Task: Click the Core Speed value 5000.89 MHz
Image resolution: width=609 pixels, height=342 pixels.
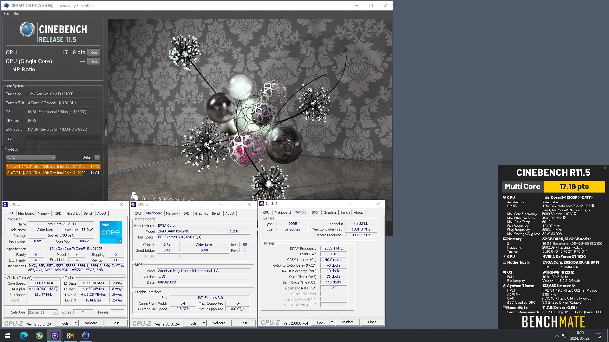Action: pyautogui.click(x=43, y=283)
